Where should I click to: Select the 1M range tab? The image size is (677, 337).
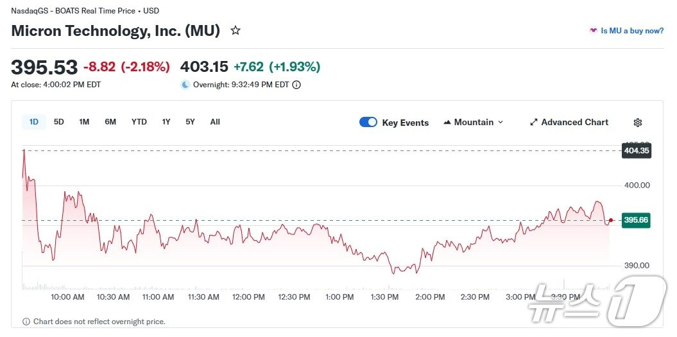(84, 122)
